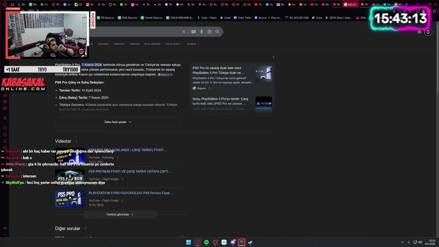Click the magnifier search button
This screenshot has height=247, width=439.
[x=217, y=32]
